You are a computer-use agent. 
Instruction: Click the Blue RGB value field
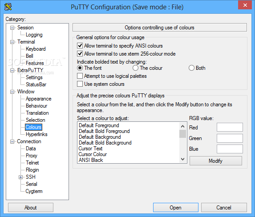click(230, 149)
